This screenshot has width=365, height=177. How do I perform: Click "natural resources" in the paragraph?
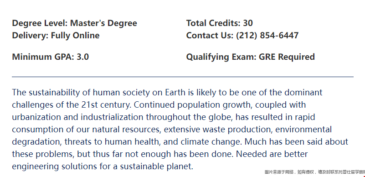[126, 129]
